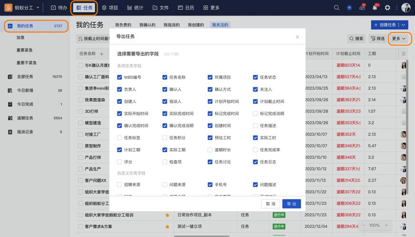Click assignee avatar on 与K确认月度 row
The height and width of the screenshot is (237, 415).
tap(404, 65)
